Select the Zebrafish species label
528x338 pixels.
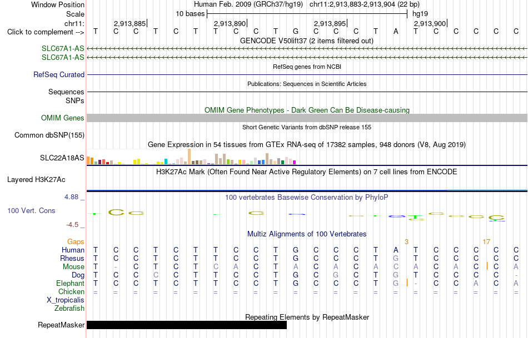69,308
